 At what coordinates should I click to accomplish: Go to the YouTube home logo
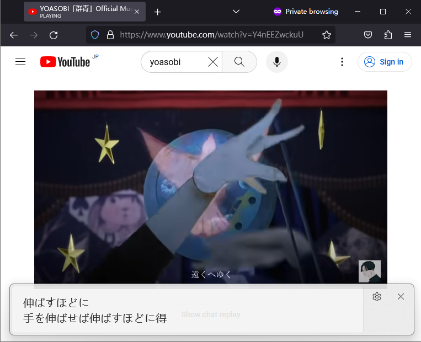[x=65, y=62]
